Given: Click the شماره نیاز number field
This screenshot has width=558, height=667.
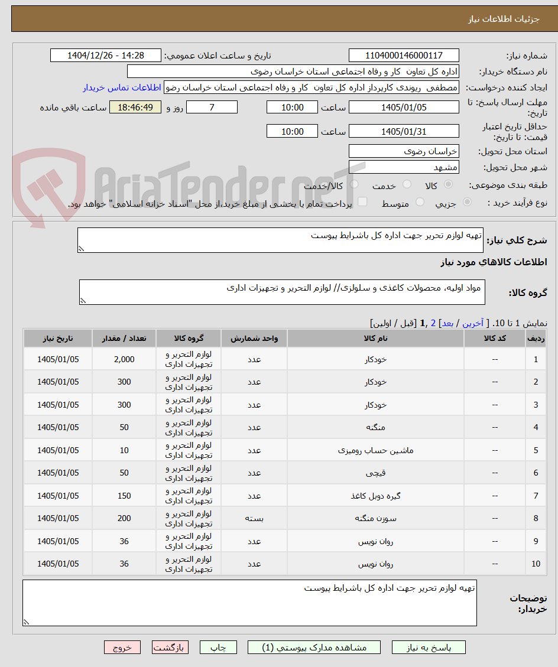Looking at the screenshot, I should 404,56.
